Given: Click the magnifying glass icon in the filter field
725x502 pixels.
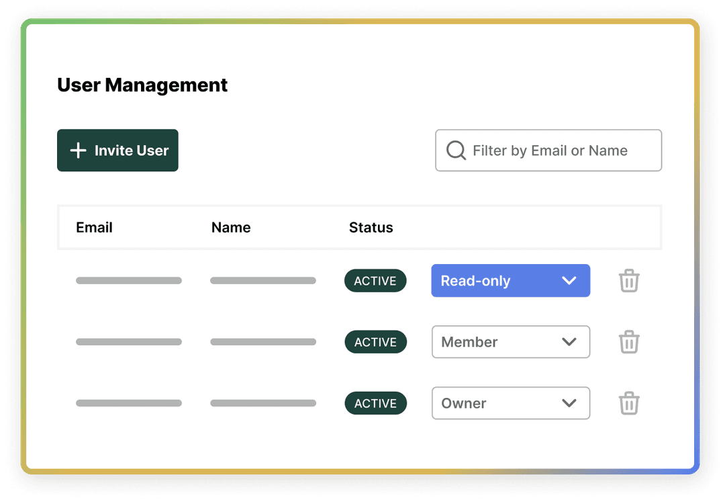Looking at the screenshot, I should [x=456, y=150].
